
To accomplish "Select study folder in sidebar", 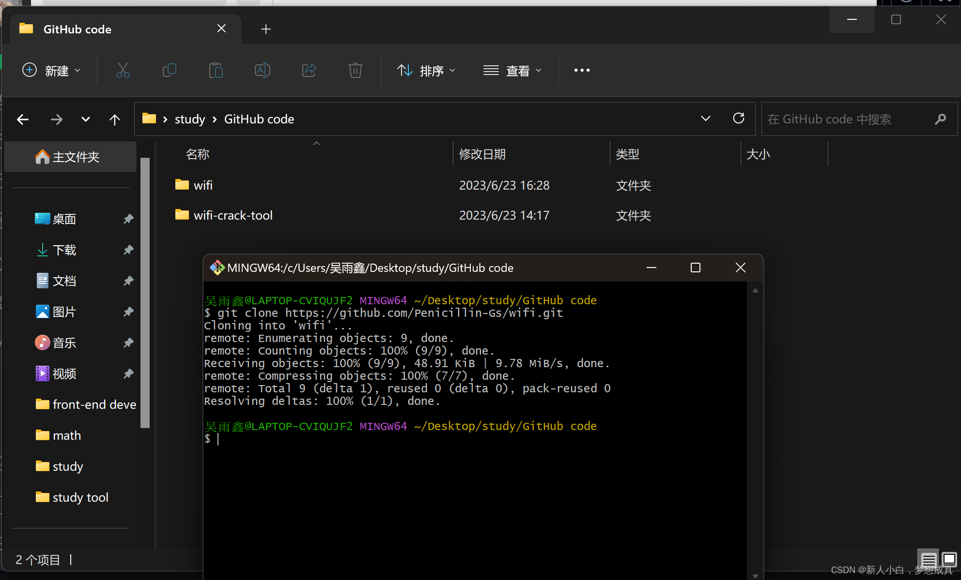I will [x=68, y=466].
